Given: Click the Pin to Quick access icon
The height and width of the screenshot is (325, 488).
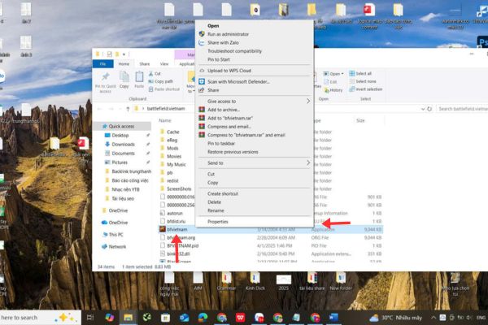Looking at the screenshot, I should pos(106,76).
